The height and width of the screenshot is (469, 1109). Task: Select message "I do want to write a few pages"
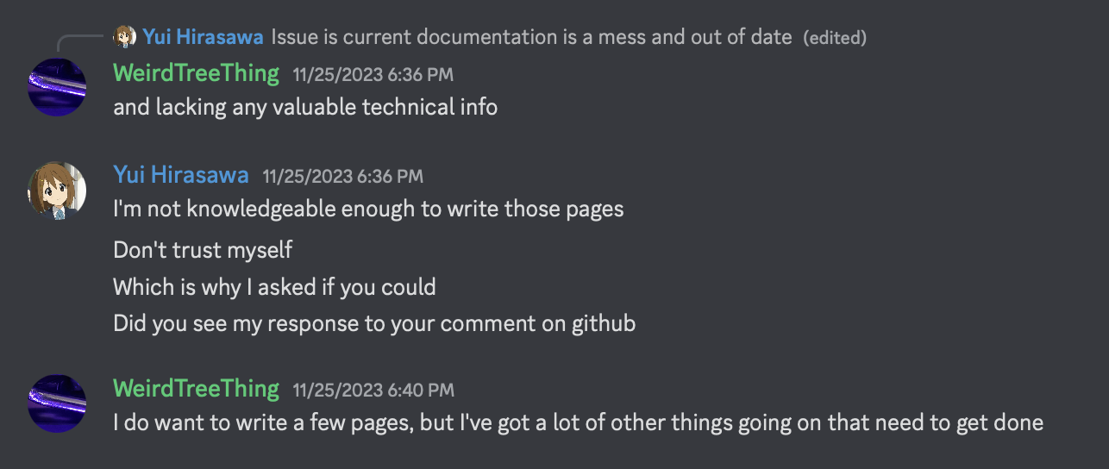(578, 423)
